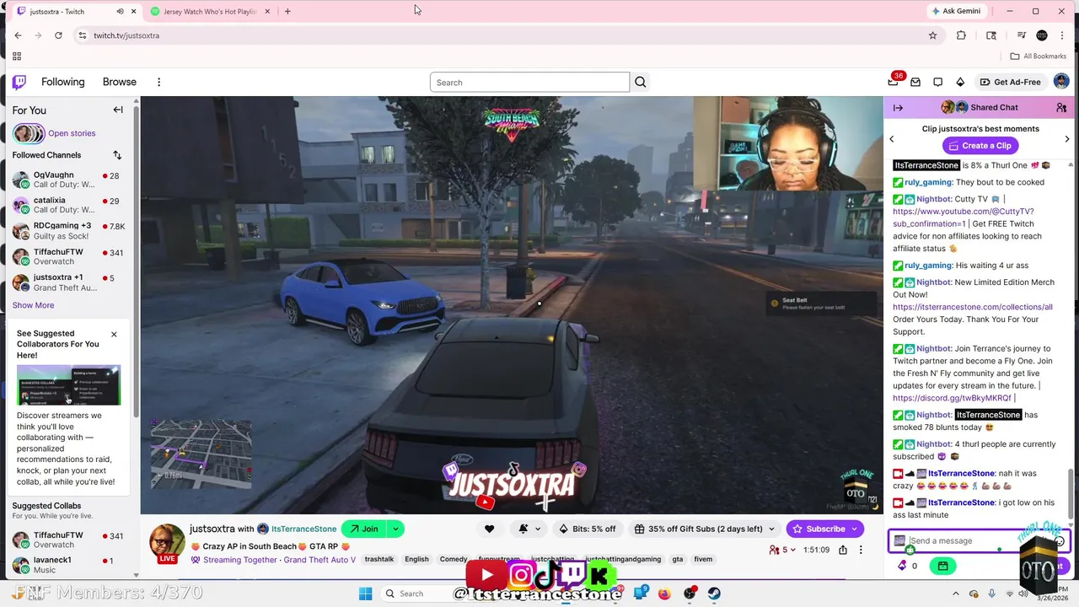The height and width of the screenshot is (607, 1079).
Task: Click the Ask Gemini button
Action: (956, 11)
